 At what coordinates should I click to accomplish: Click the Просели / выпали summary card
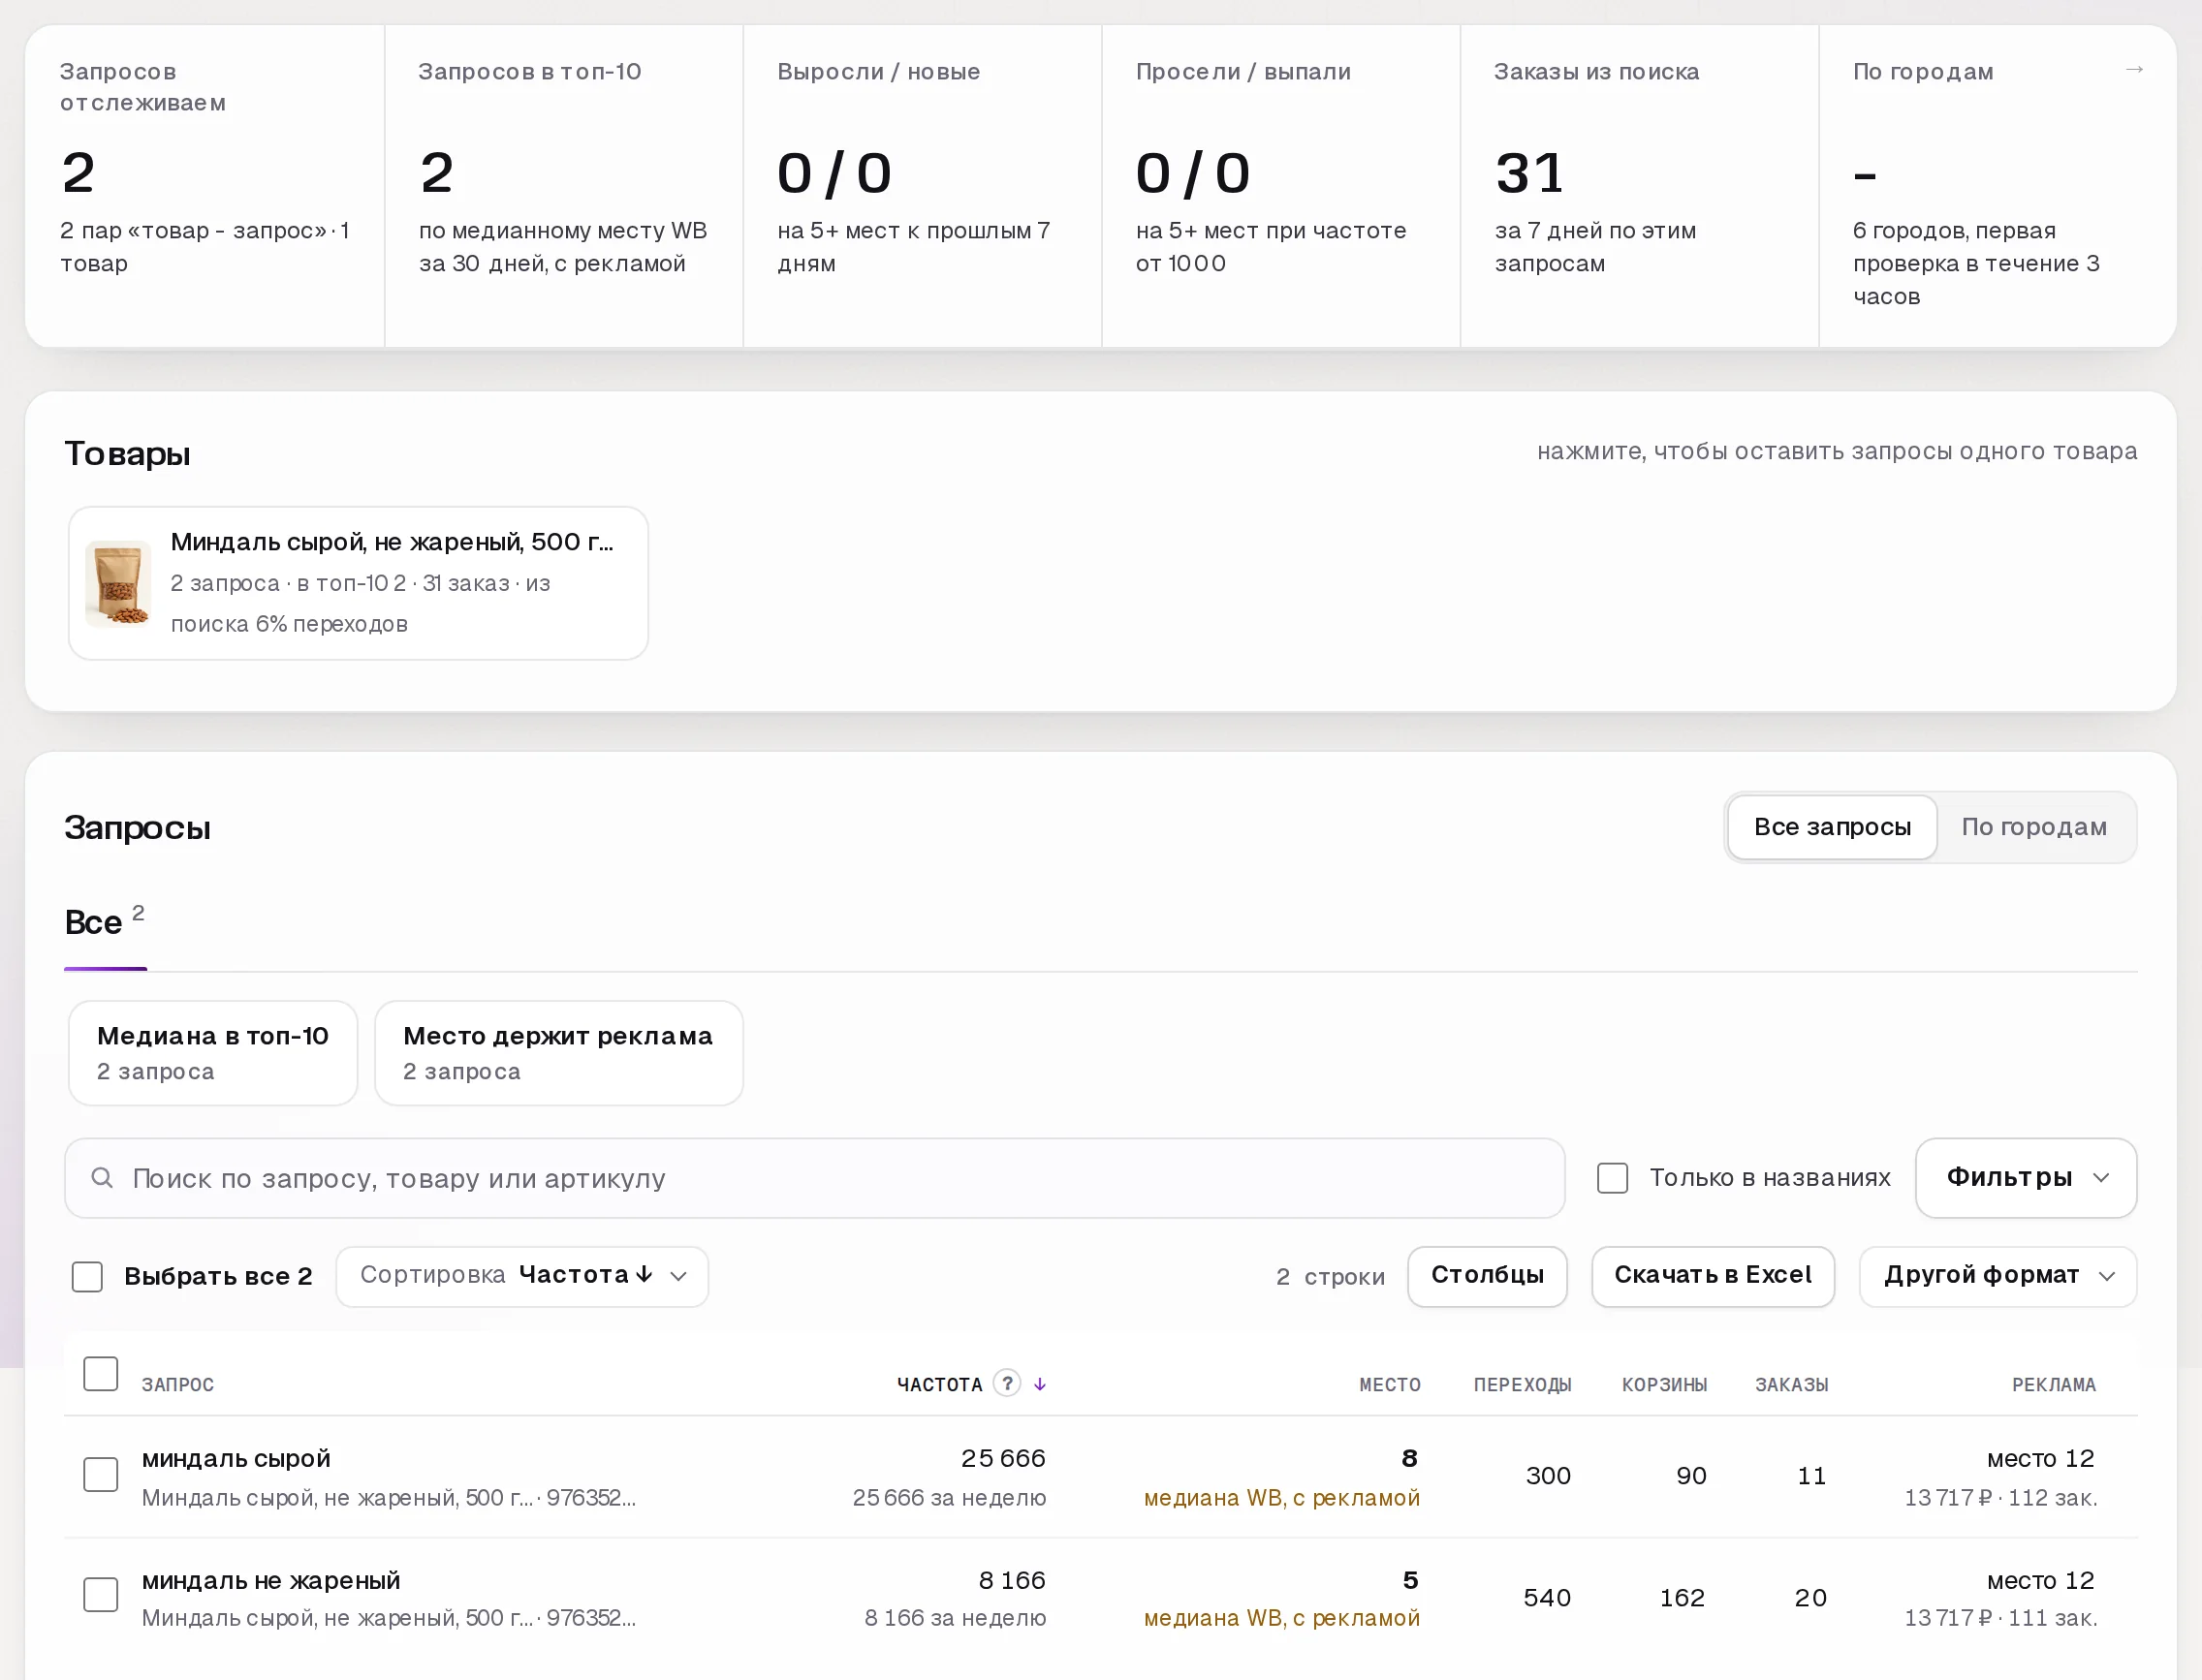pos(1280,186)
